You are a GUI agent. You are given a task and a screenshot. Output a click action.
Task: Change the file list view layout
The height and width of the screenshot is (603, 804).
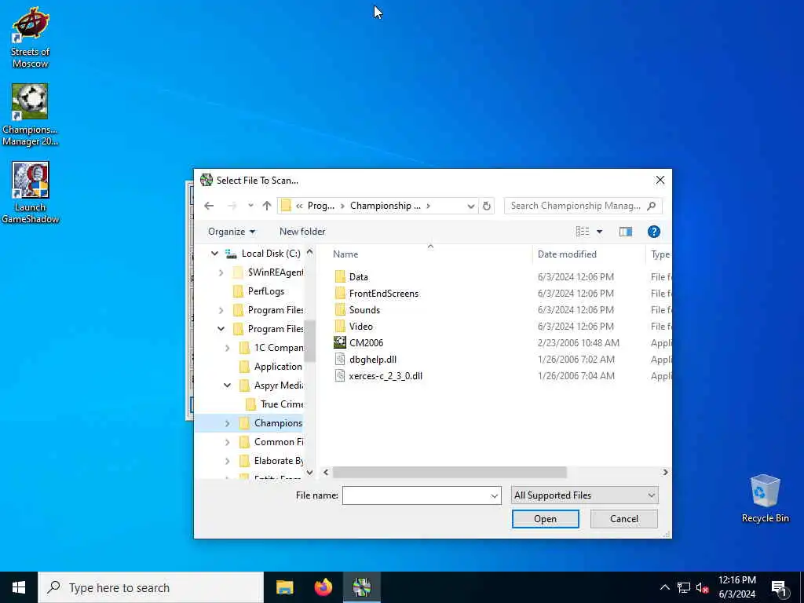click(x=583, y=232)
